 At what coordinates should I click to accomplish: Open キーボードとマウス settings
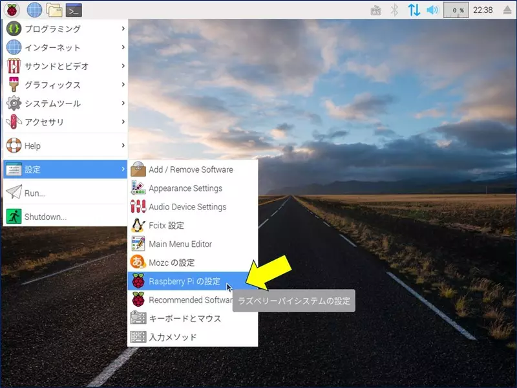pos(193,318)
